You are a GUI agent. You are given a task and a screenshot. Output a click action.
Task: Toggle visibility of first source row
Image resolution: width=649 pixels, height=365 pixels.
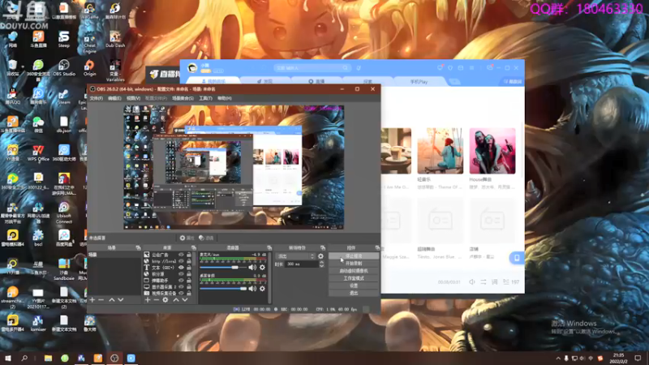tap(181, 255)
